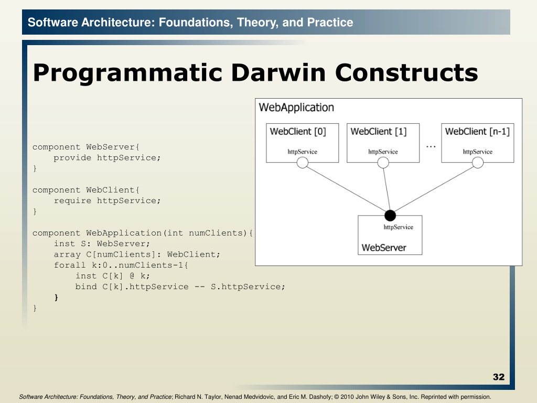The width and height of the screenshot is (537, 403).
Task: Click the footer copyright citation text
Action: coord(255,397)
